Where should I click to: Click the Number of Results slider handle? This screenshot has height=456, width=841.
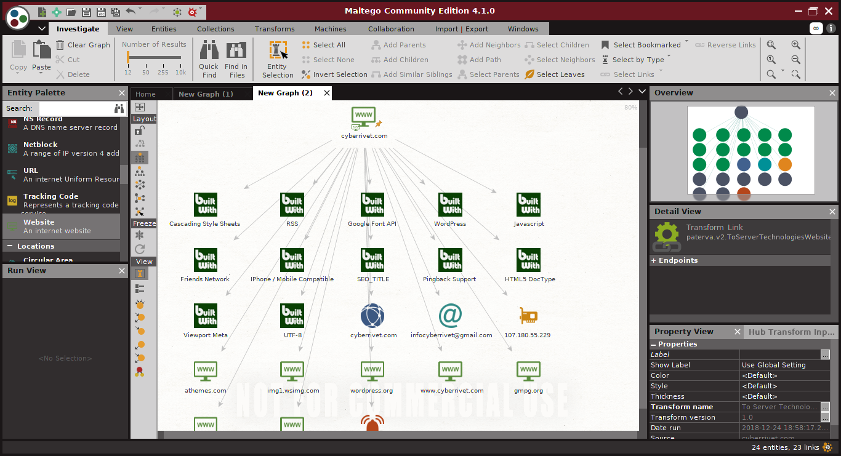[128, 57]
